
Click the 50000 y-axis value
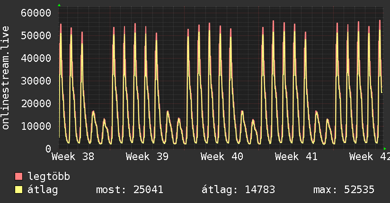36,35
